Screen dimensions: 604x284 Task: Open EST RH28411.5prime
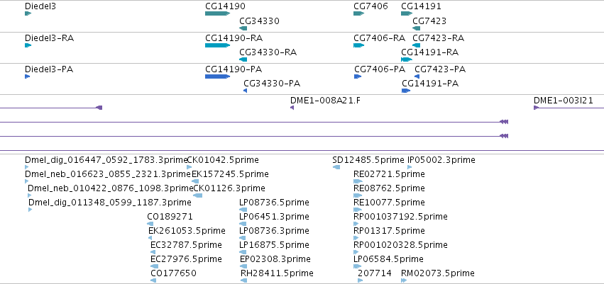pos(277,273)
